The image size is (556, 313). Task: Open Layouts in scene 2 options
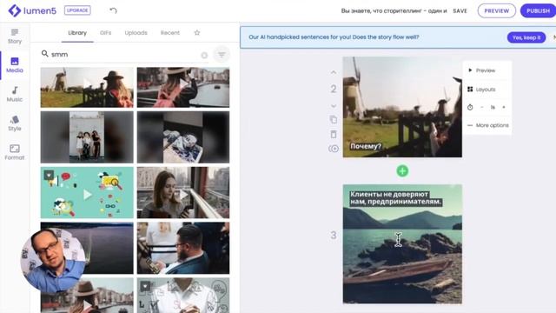tap(486, 89)
